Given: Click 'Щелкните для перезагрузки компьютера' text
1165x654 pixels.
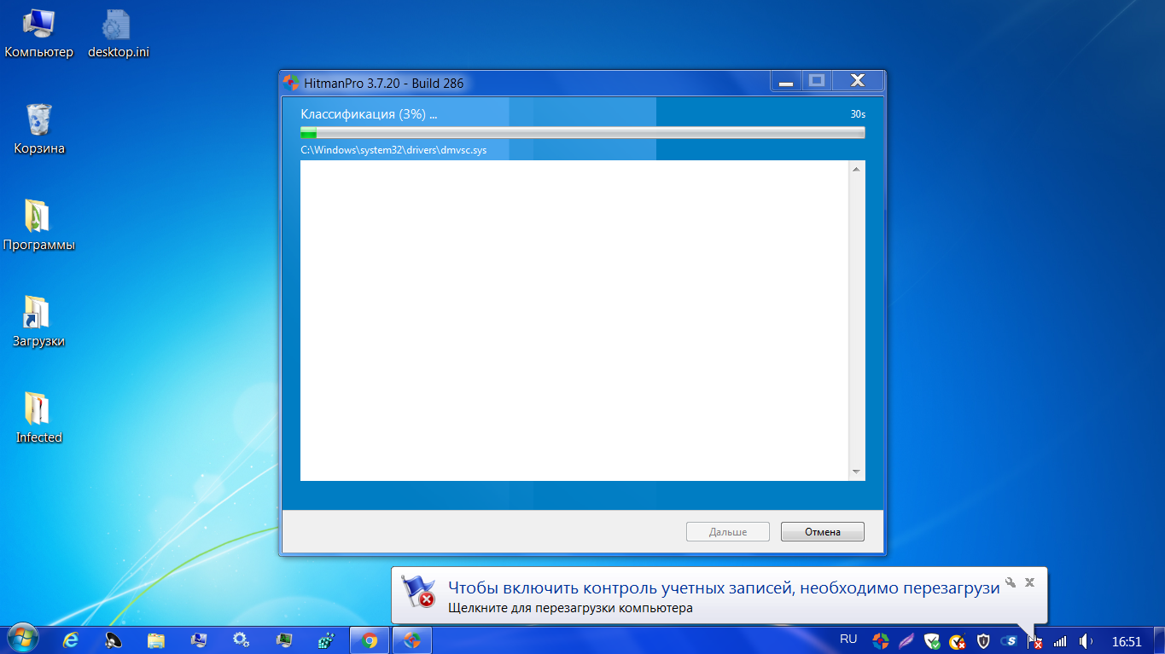Looking at the screenshot, I should click(570, 608).
